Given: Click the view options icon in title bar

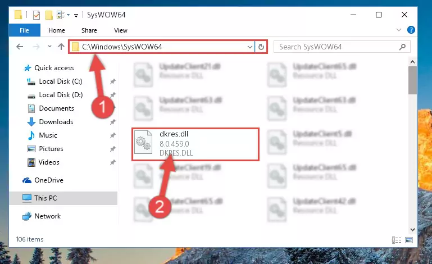Looking at the screenshot, I should coord(61,15).
